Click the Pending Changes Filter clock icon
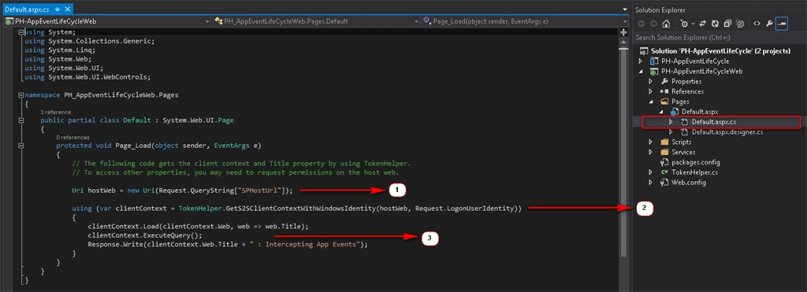 click(x=684, y=24)
